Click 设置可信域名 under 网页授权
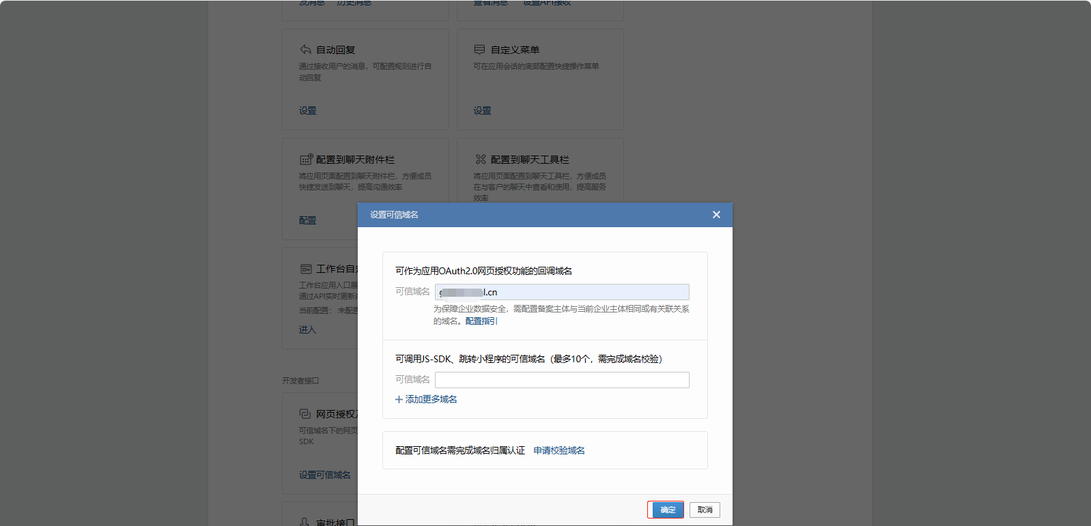The image size is (1091, 526). click(324, 475)
